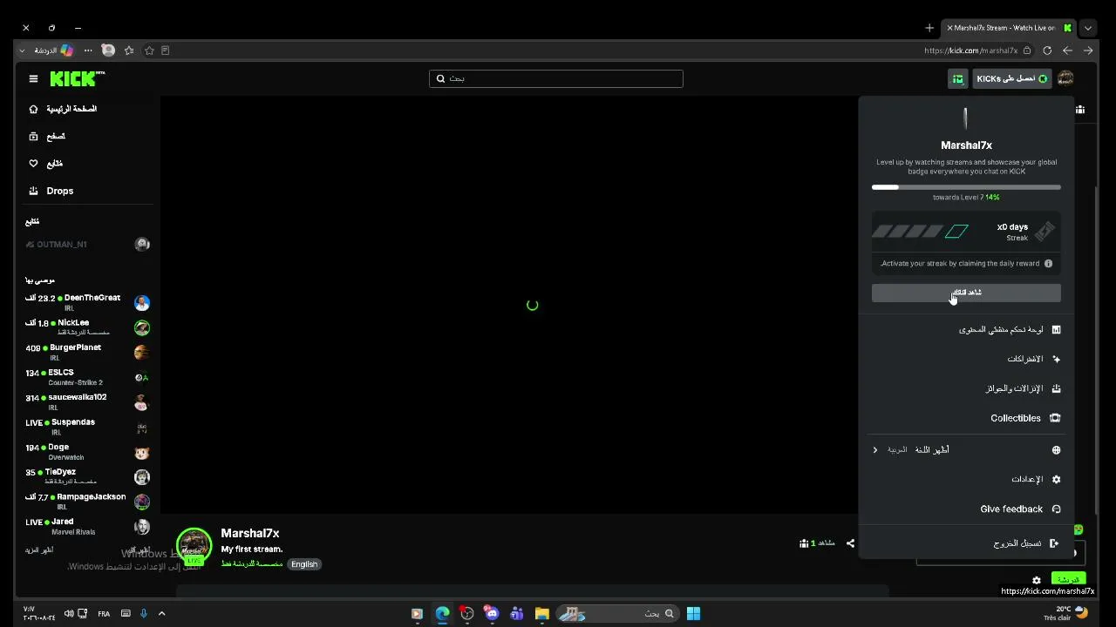Click the home icon in sidebar
The width and height of the screenshot is (1116, 627).
[33, 109]
